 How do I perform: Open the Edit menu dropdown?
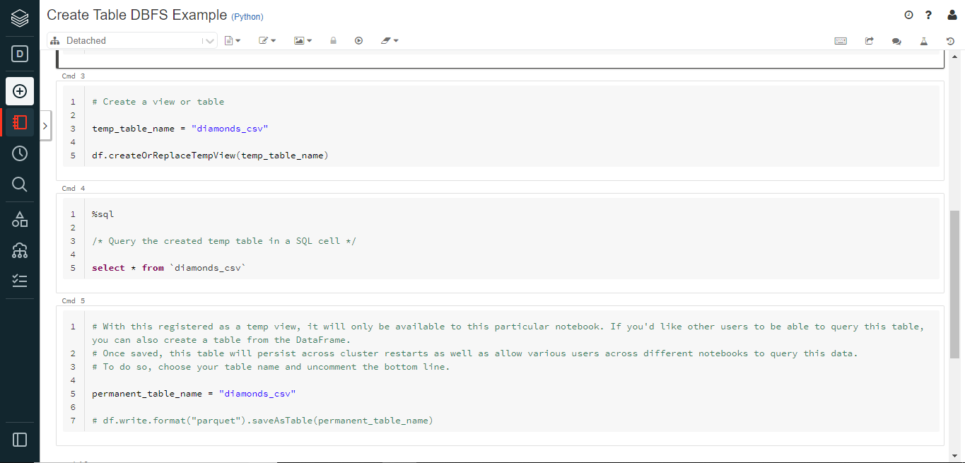click(x=267, y=41)
